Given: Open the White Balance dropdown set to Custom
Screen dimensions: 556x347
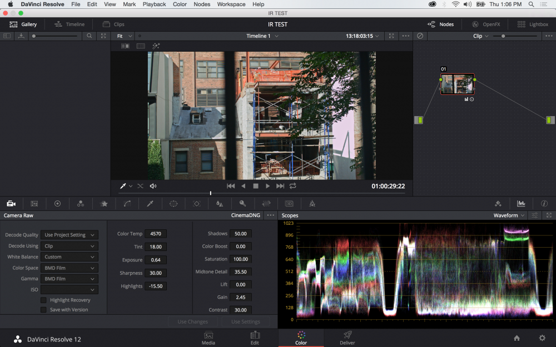Looking at the screenshot, I should [69, 257].
